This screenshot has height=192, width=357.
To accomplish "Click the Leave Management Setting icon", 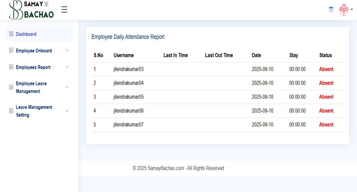I will (x=11, y=111).
